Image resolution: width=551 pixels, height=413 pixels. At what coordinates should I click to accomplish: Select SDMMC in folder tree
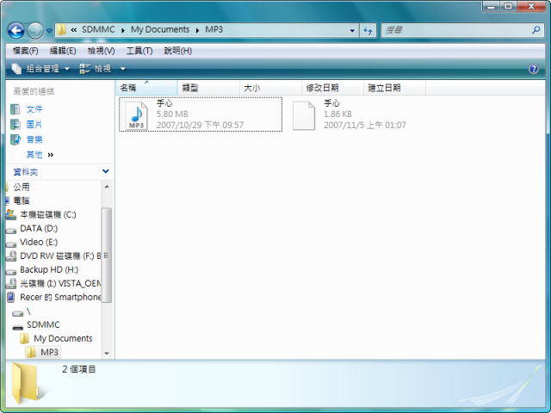coord(43,324)
